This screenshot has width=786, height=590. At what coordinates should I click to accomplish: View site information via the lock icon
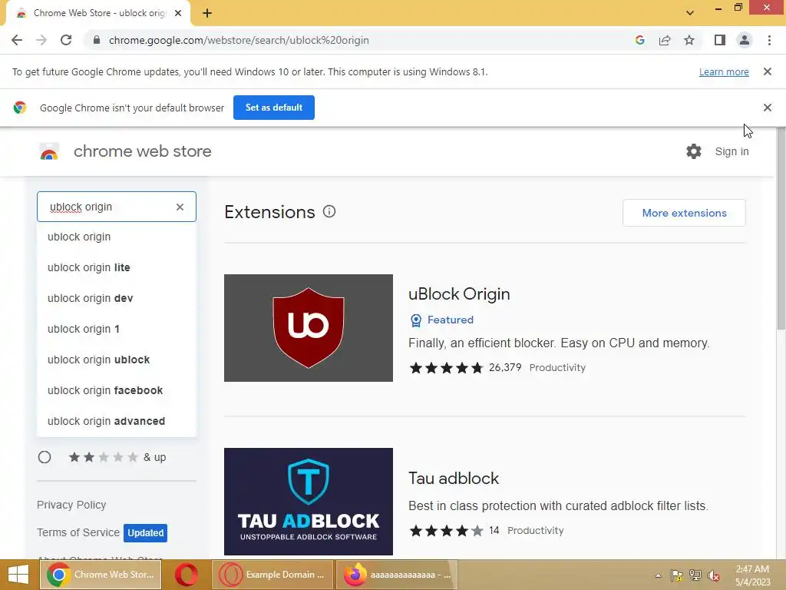tap(97, 40)
